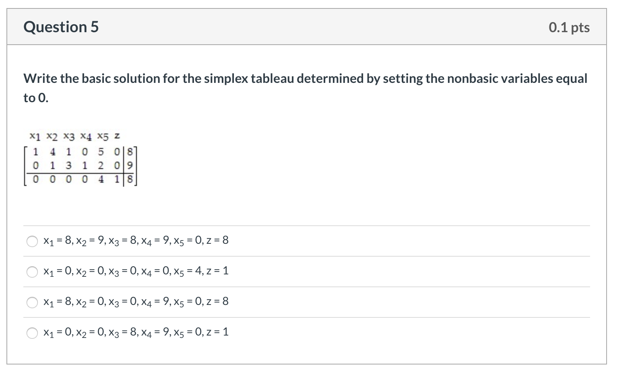
Task: Click the radio circle beside the third answer
Action: (32, 301)
